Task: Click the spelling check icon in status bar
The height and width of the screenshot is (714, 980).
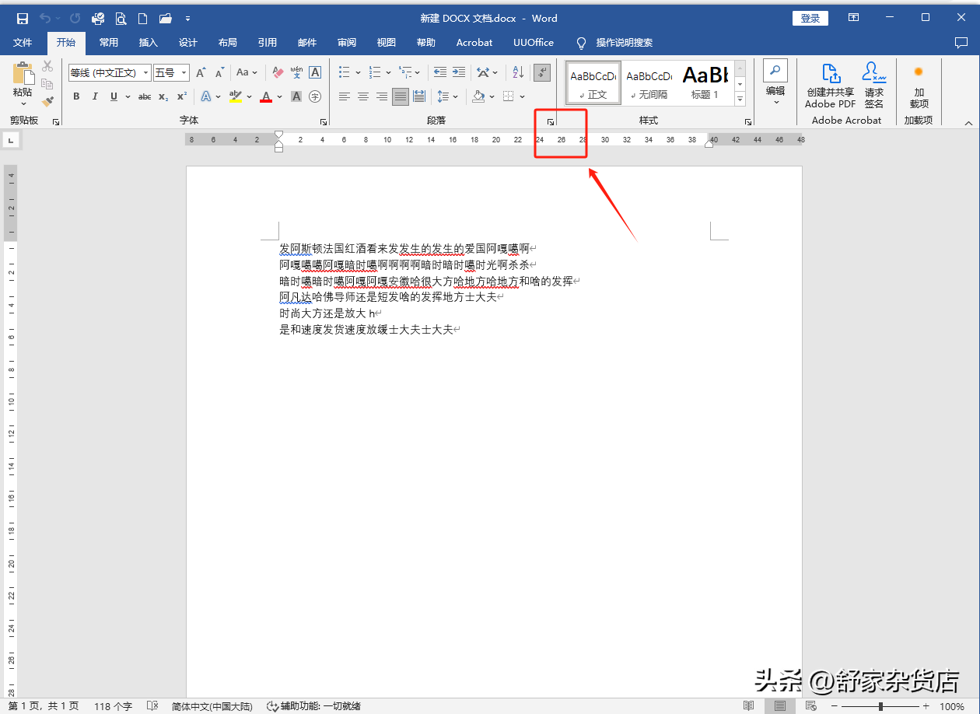Action: [x=152, y=706]
